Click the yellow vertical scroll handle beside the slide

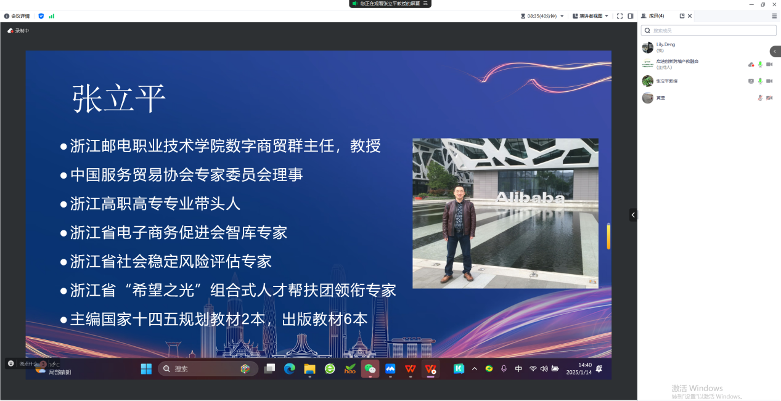[x=608, y=237]
